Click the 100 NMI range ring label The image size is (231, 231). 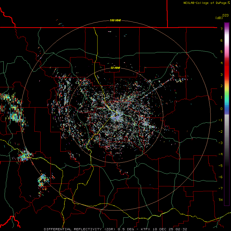(x=115, y=20)
